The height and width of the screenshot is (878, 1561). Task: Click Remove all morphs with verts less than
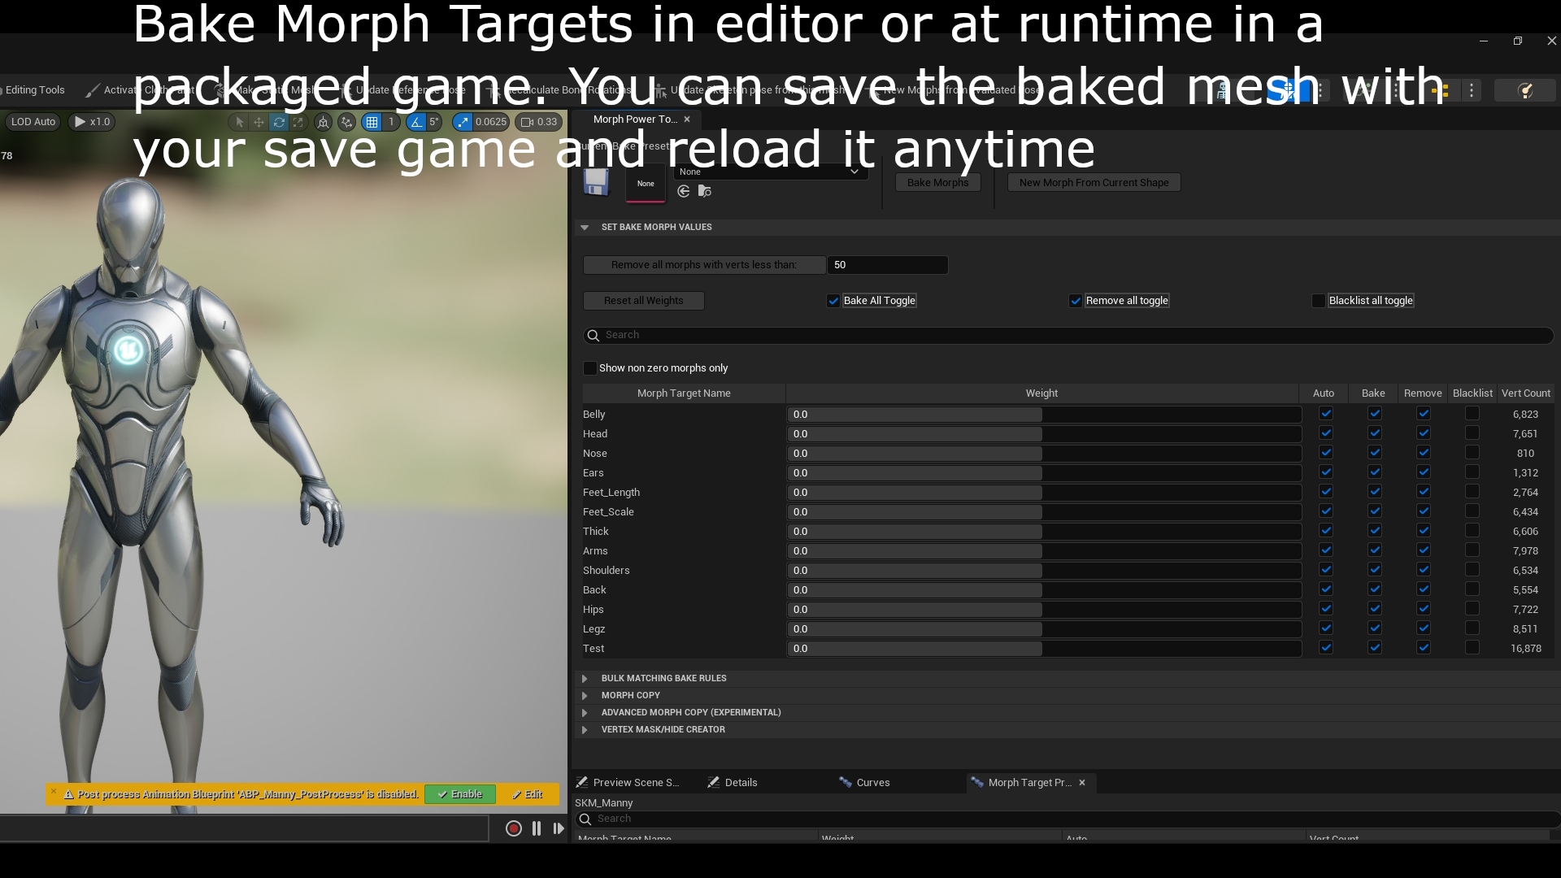(703, 265)
